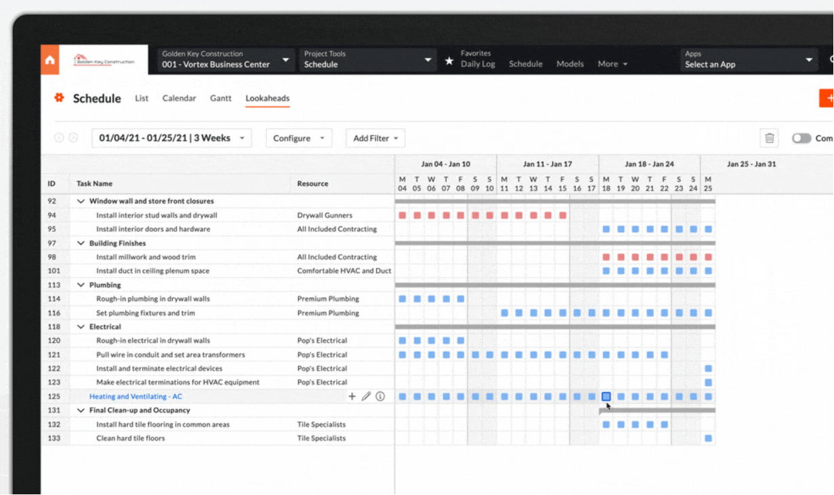Screen dimensions: 834x495
Task: Click the orange Schedule tool icon
Action: tap(59, 98)
